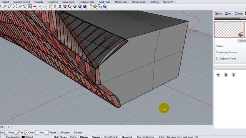The width and height of the screenshot is (246, 138).
Task: Open the Layers panel tab
Action: click(219, 14)
